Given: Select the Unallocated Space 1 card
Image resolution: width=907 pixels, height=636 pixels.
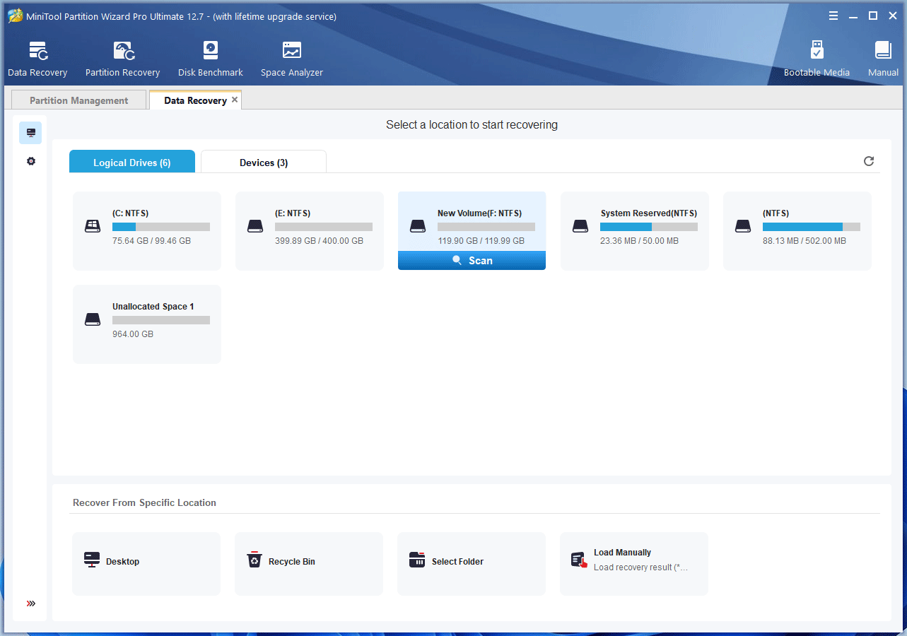Looking at the screenshot, I should pos(147,324).
